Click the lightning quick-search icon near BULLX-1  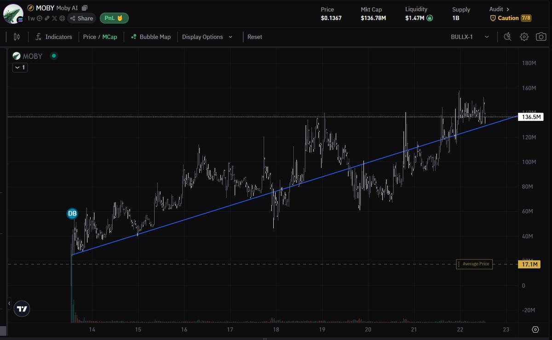[x=507, y=36]
